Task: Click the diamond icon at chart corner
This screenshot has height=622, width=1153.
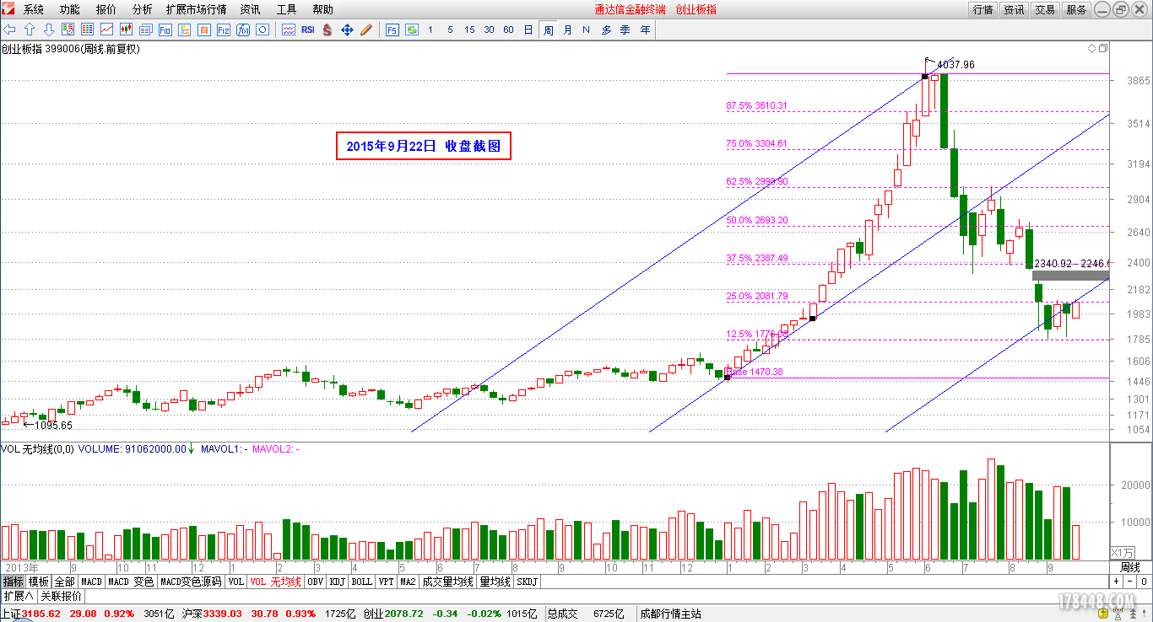Action: (x=1091, y=49)
